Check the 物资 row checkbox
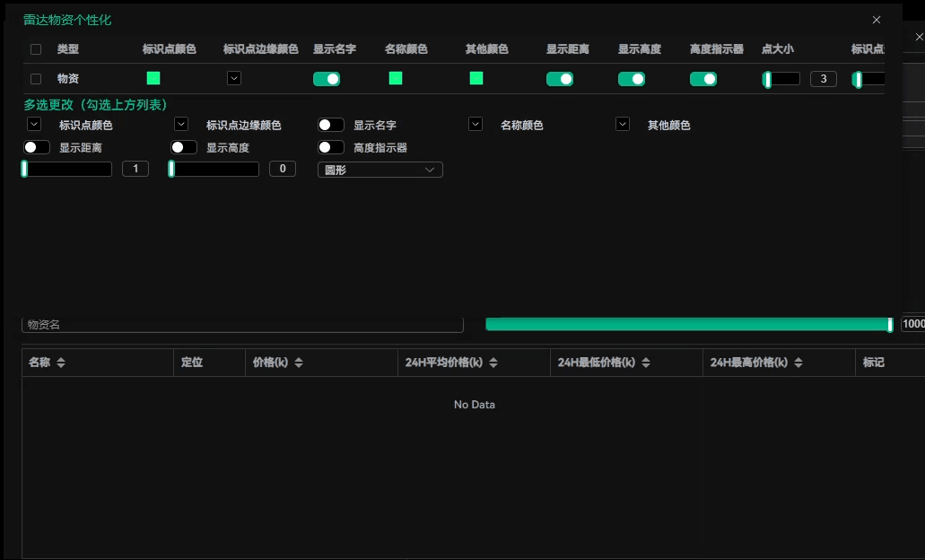This screenshot has height=560, width=925. [x=36, y=79]
